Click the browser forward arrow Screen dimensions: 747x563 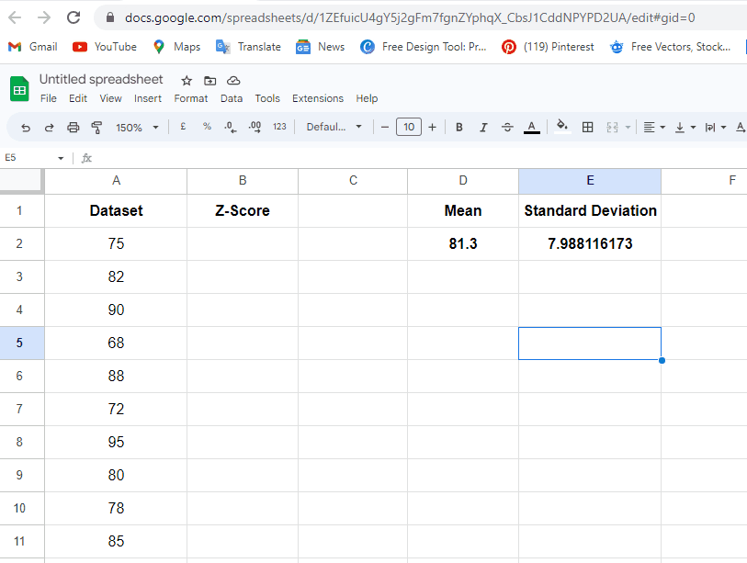[x=44, y=17]
